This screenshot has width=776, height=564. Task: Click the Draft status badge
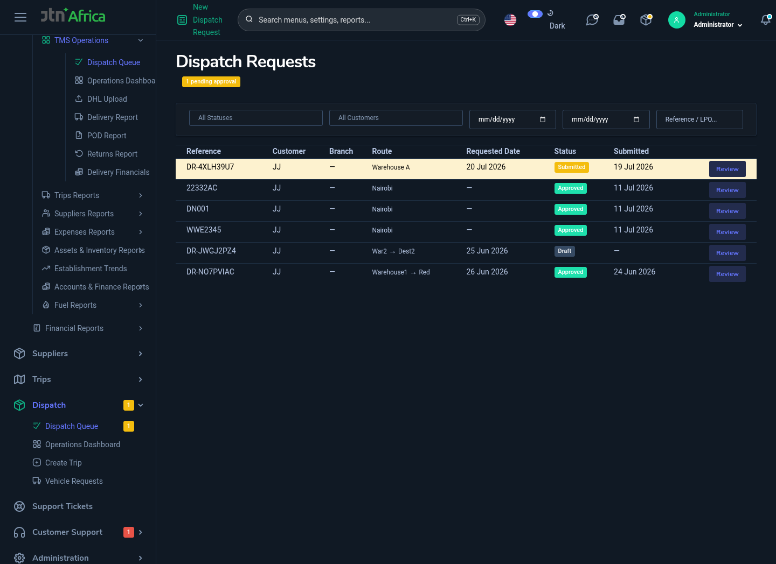(x=565, y=251)
